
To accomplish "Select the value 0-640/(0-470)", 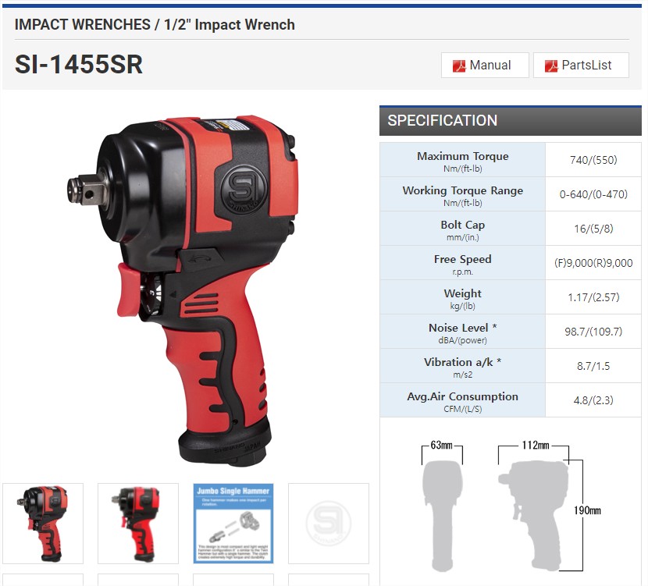I will tap(593, 194).
